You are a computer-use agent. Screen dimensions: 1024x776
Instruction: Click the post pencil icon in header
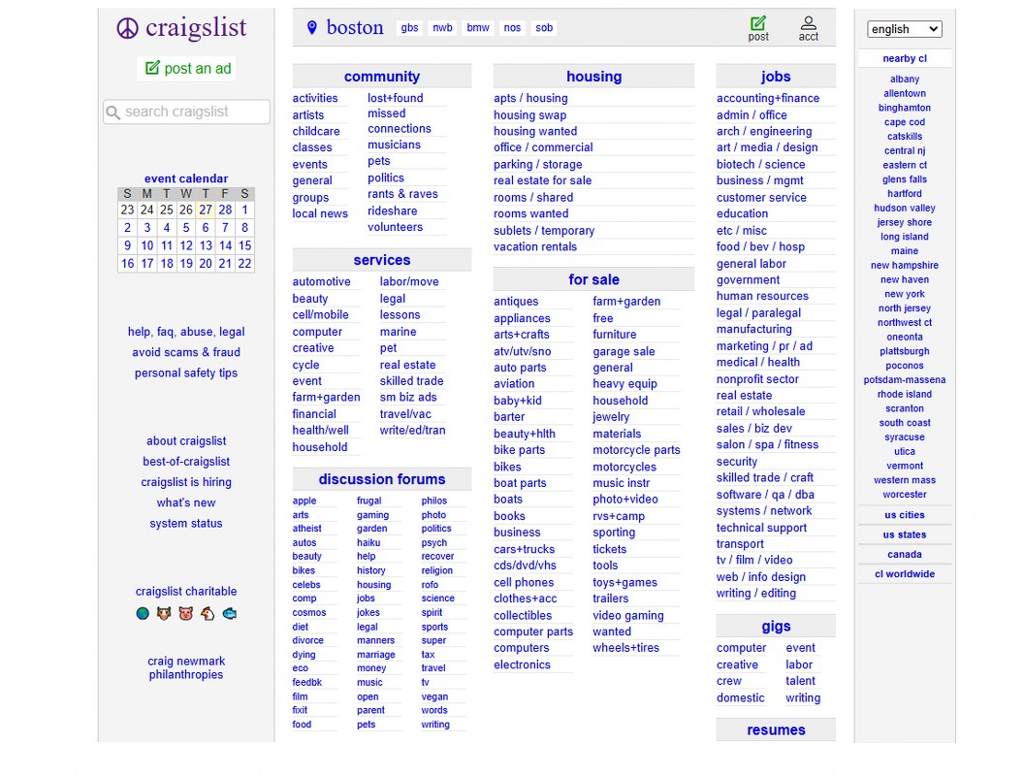tap(757, 23)
